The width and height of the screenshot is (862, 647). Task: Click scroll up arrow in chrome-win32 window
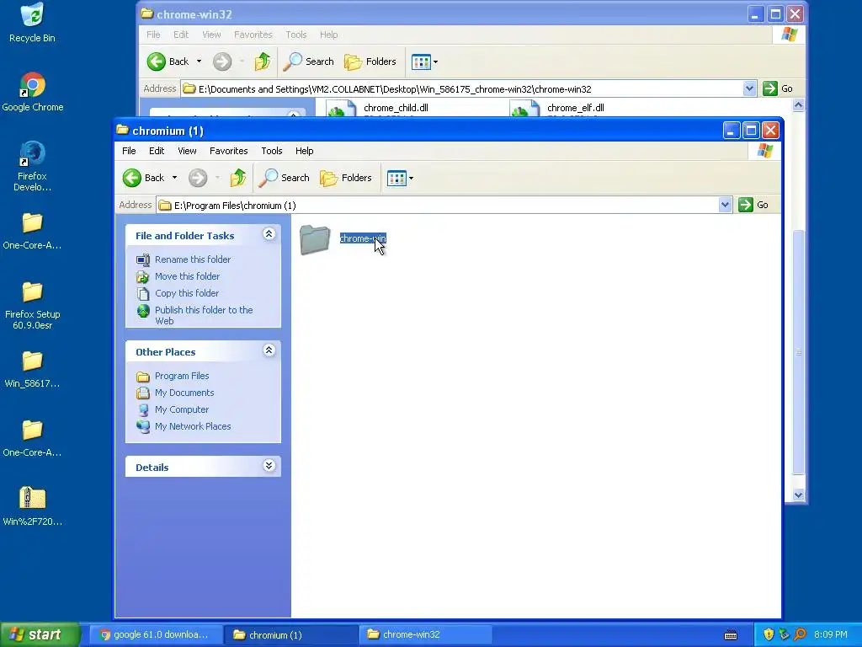point(798,104)
